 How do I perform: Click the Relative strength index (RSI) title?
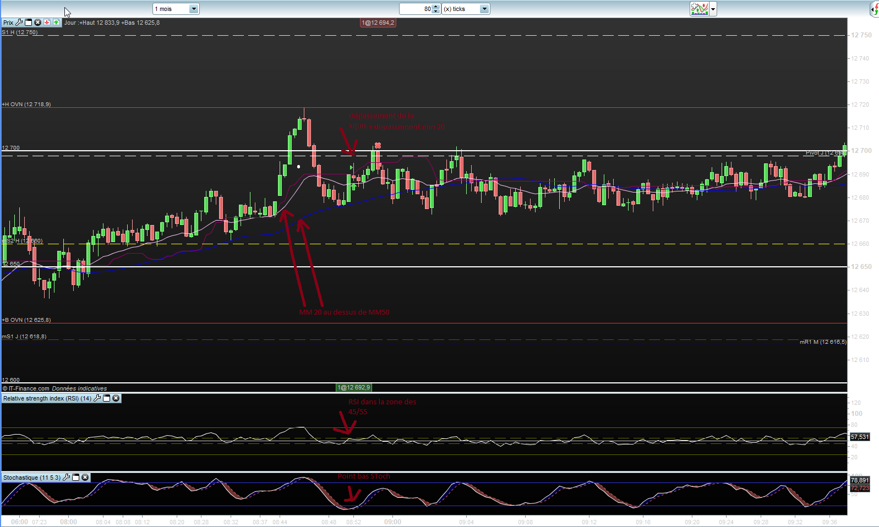pyautogui.click(x=47, y=398)
